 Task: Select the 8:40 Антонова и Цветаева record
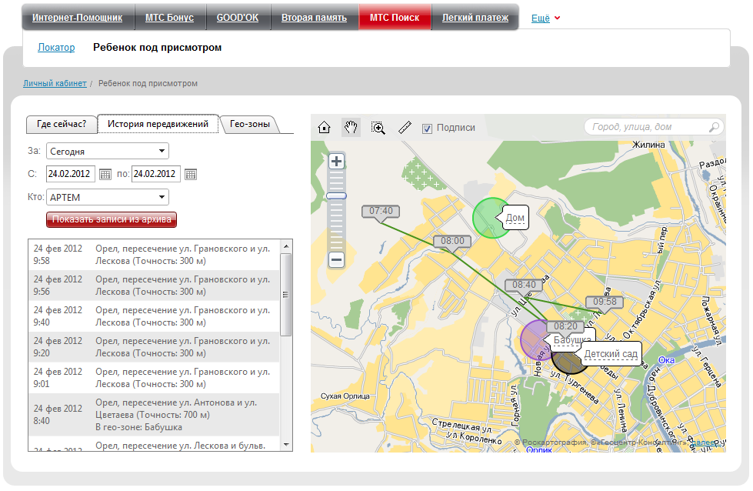point(154,415)
